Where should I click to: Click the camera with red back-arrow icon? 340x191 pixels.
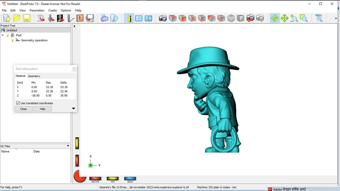pyautogui.click(x=250, y=18)
